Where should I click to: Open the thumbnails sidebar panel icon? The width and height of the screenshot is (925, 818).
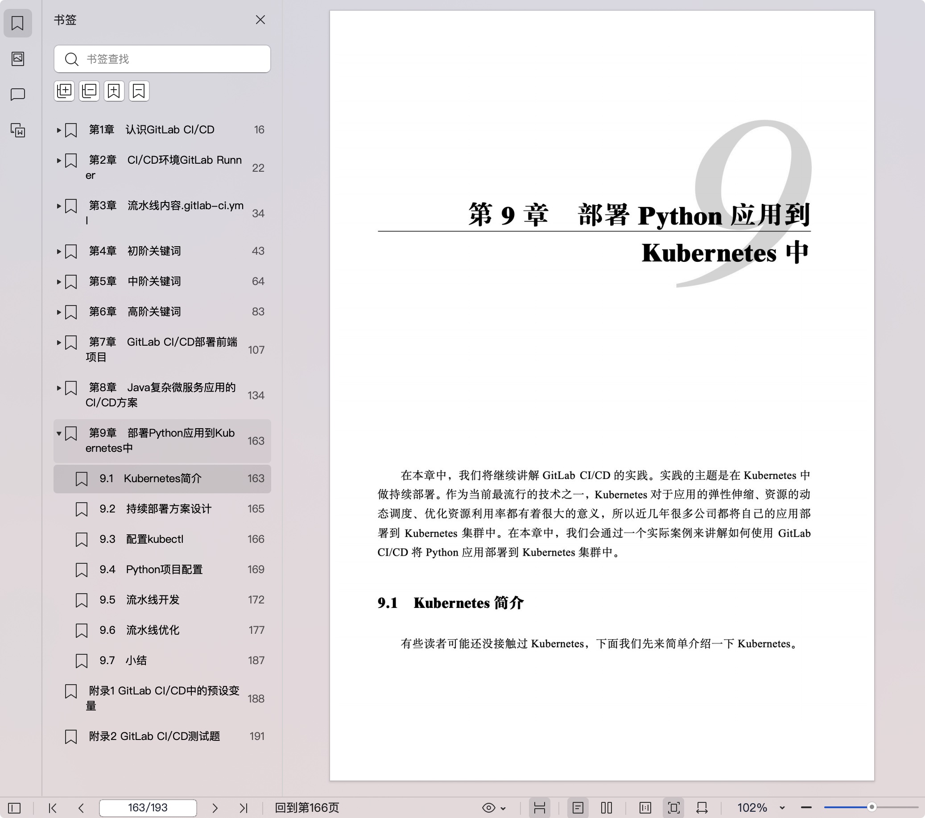pos(18,58)
